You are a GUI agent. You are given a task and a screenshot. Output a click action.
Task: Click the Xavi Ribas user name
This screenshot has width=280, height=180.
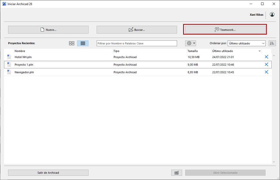256,15
